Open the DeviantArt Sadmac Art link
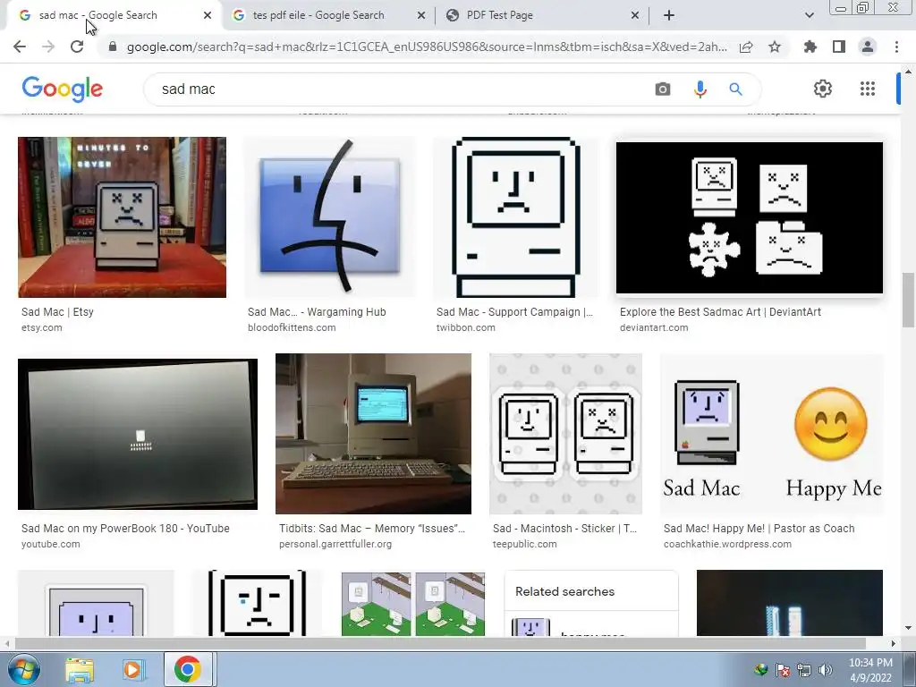The image size is (916, 687). (720, 312)
